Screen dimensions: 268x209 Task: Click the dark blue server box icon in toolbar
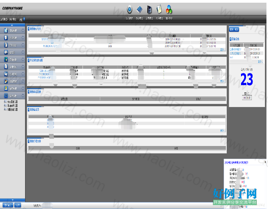click(x=149, y=9)
